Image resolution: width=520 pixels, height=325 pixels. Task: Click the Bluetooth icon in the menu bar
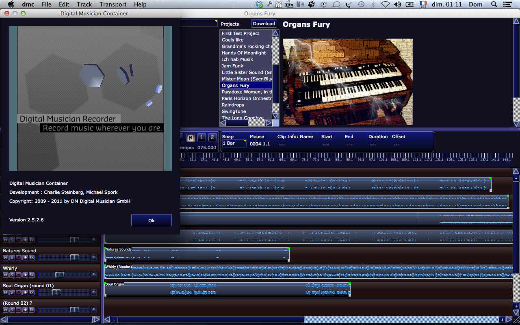click(x=373, y=4)
